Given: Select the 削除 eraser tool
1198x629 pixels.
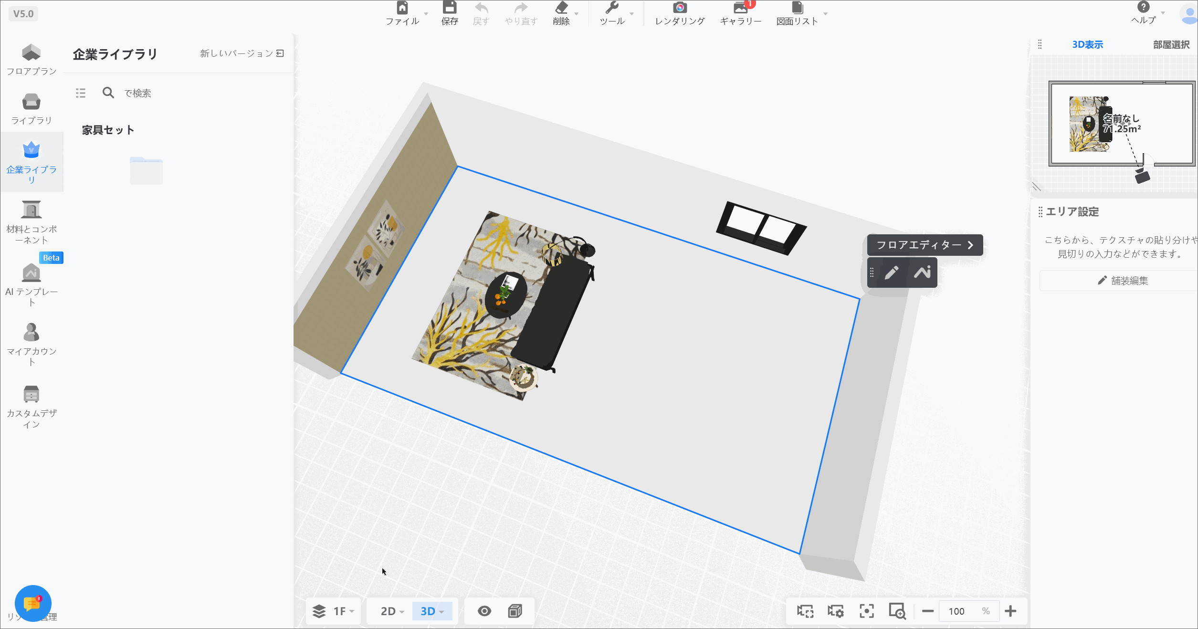Looking at the screenshot, I should click(x=561, y=8).
